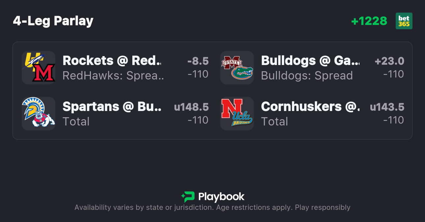Click the 4-Leg Parlay heading
This screenshot has height=222, width=425.
[53, 21]
